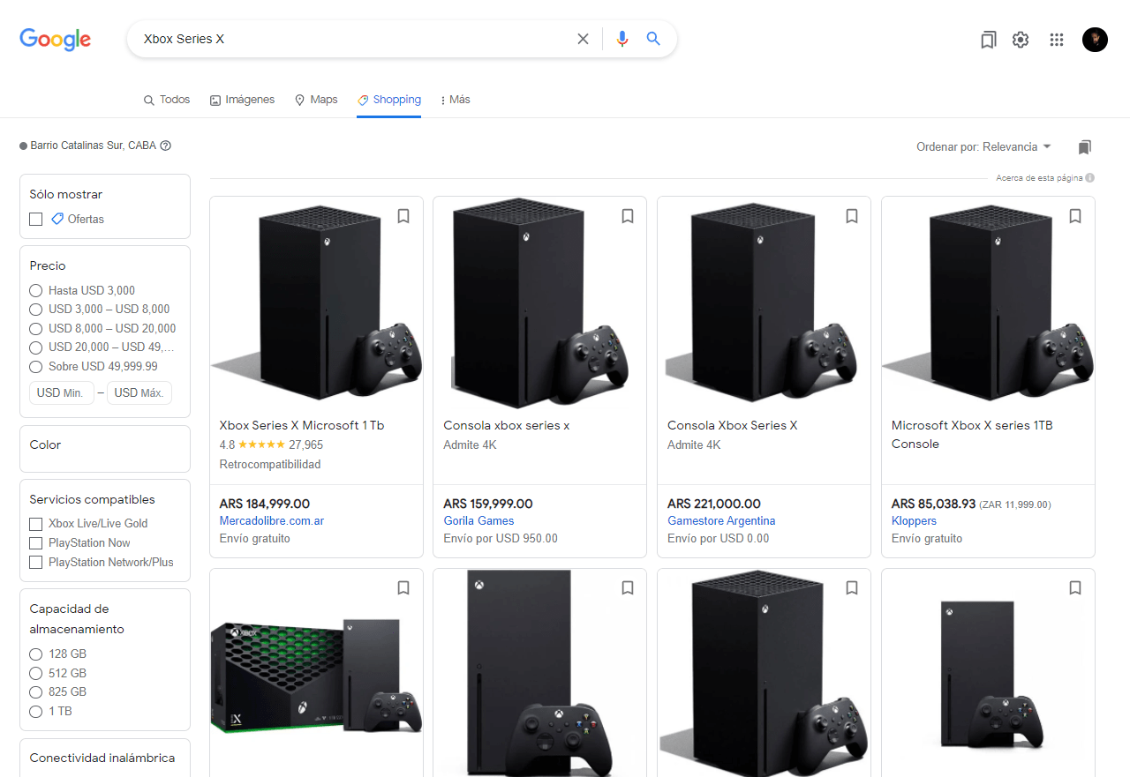The height and width of the screenshot is (777, 1130).
Task: Click the reading list icon near the gear
Action: tap(988, 40)
